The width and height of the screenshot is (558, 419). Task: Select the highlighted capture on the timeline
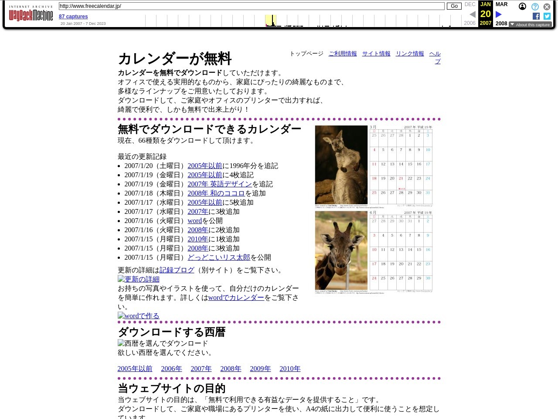(x=271, y=20)
